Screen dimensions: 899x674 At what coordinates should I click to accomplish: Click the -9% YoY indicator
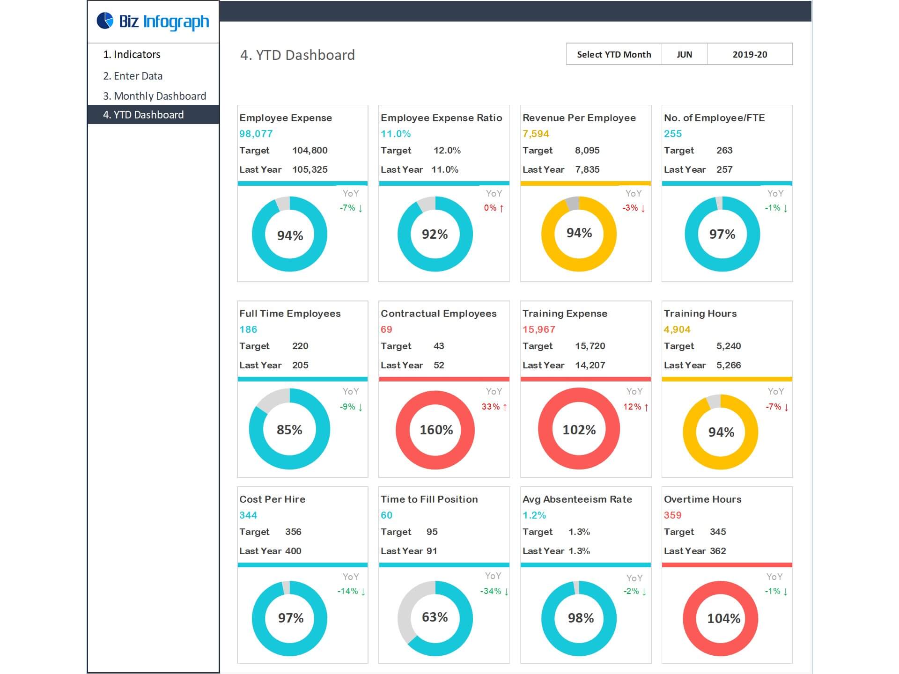pos(351,407)
